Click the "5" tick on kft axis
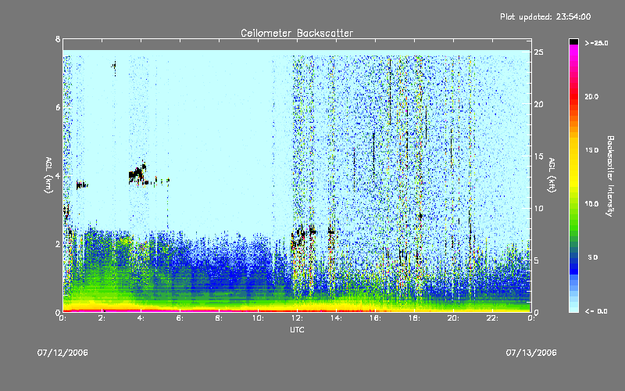This screenshot has height=391, width=625. tap(537, 260)
